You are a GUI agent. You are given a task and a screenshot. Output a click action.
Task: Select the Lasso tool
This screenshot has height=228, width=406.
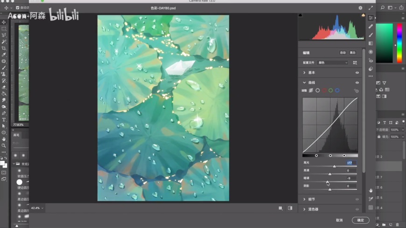pyautogui.click(x=4, y=35)
